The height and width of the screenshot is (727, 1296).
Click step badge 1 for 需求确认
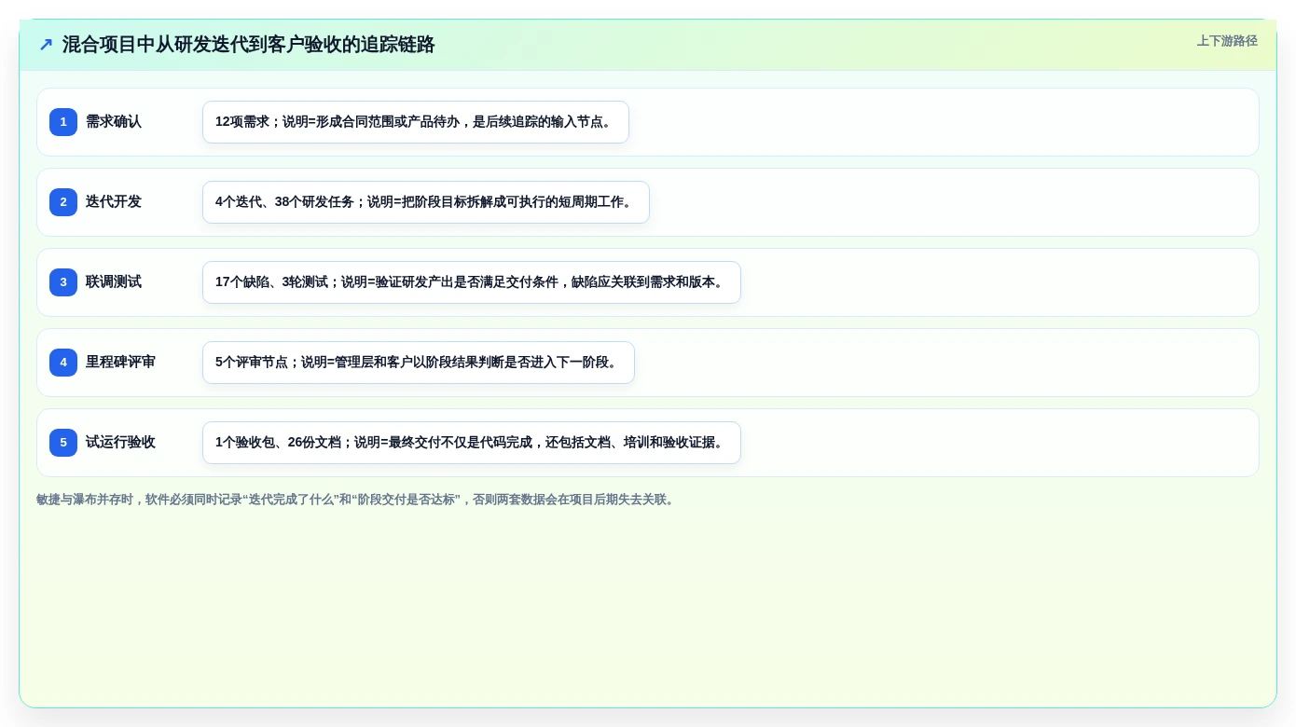coord(63,122)
